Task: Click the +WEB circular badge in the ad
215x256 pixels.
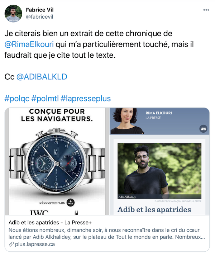Action: pyautogui.click(x=71, y=203)
